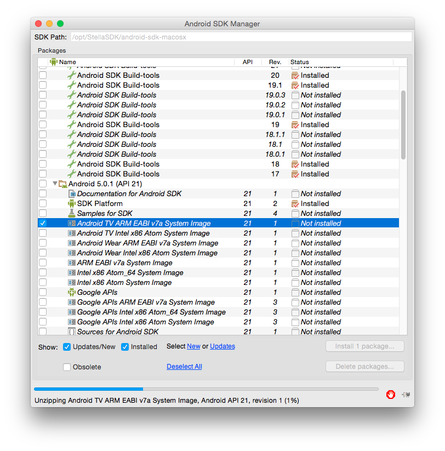This screenshot has width=445, height=451.
Task: Click the green zoom window button
Action: 60,24
